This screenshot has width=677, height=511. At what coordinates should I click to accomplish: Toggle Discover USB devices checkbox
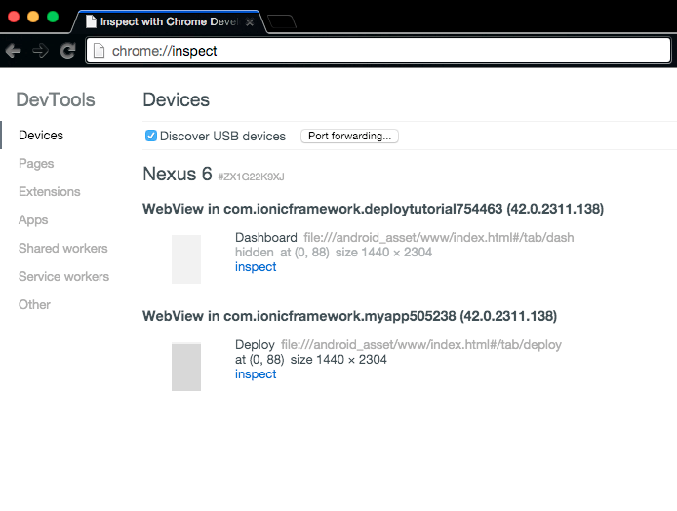150,136
